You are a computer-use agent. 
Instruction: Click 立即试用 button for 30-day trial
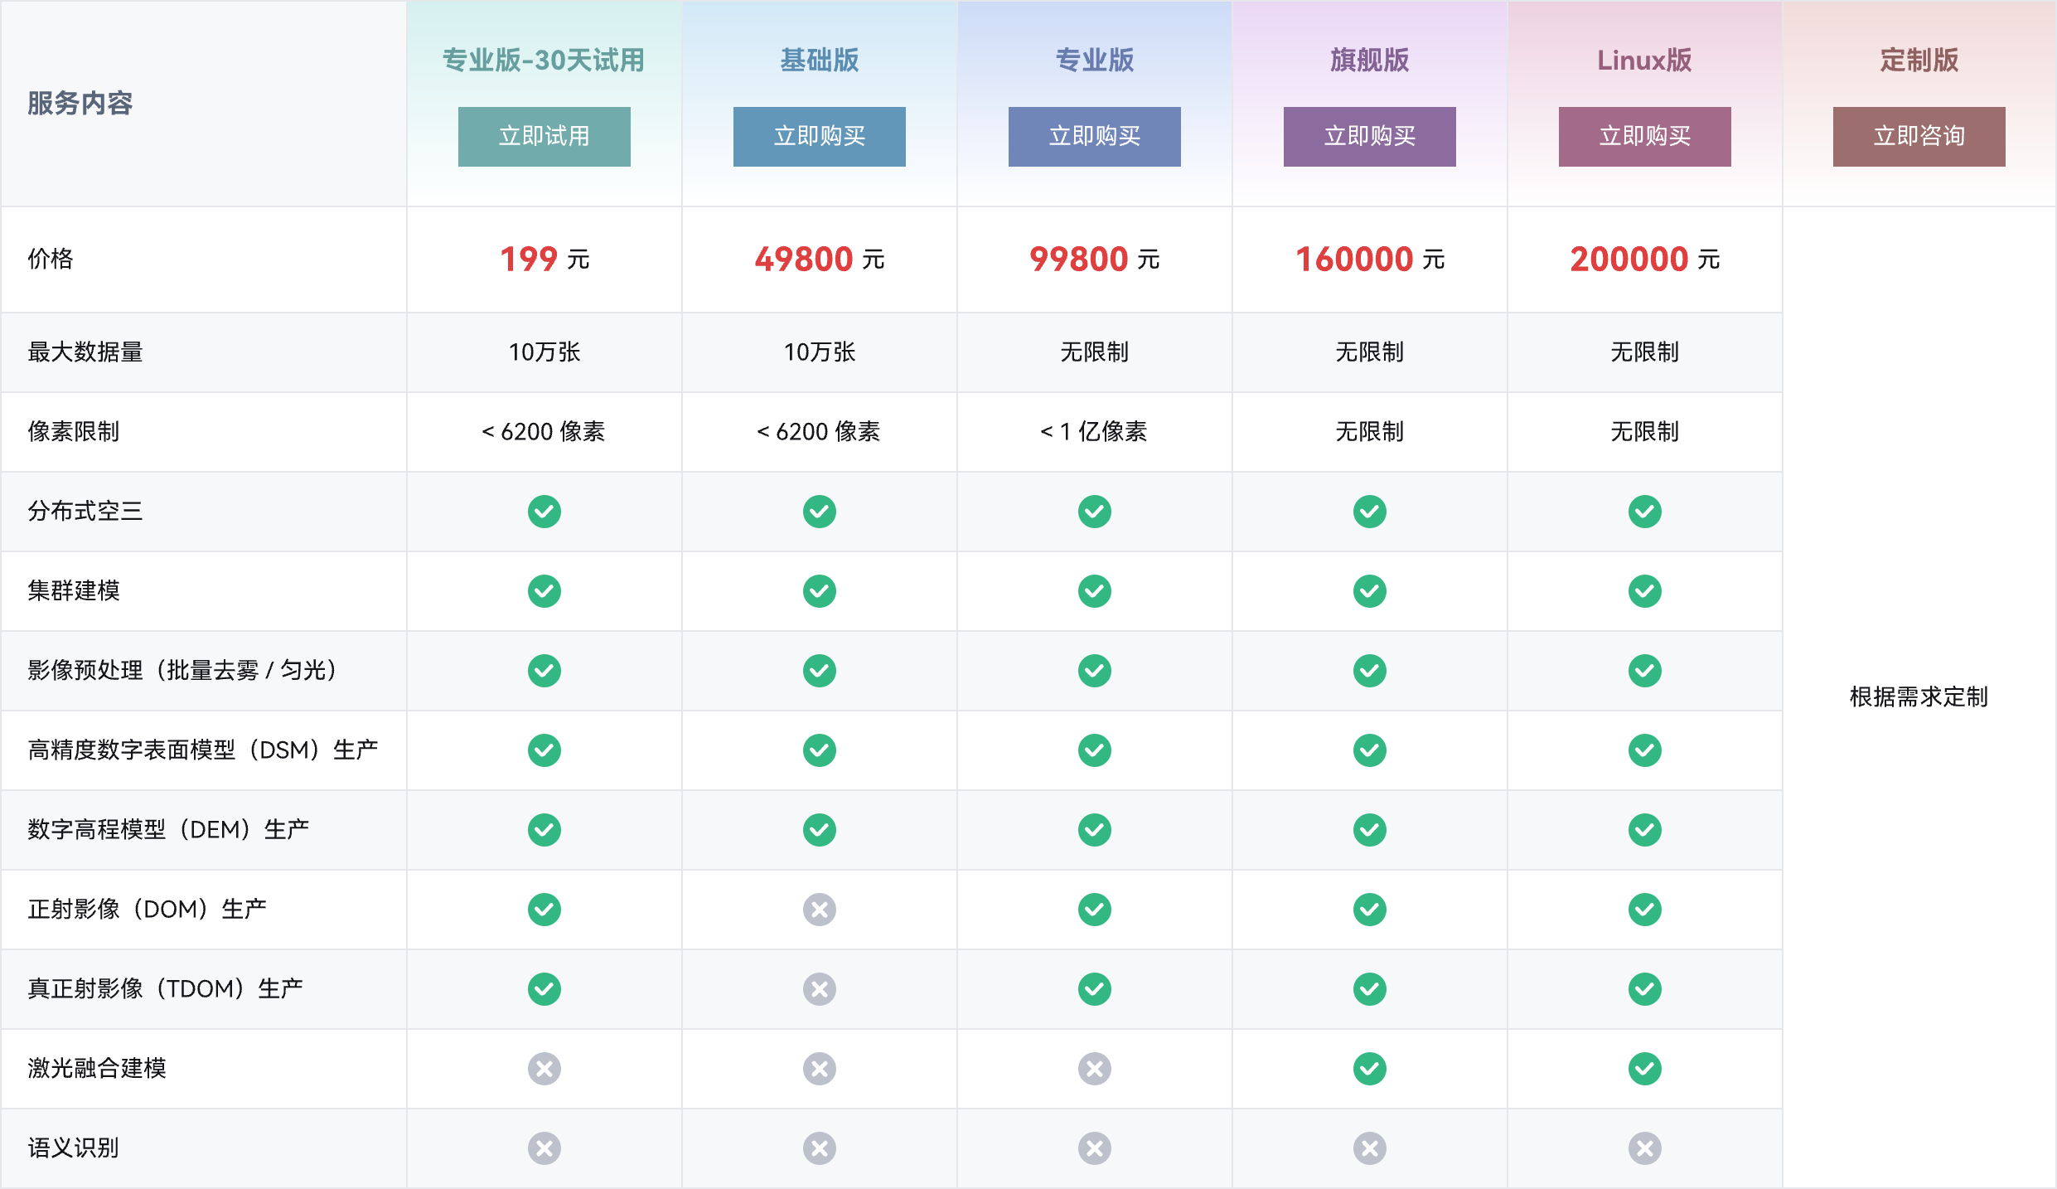[x=544, y=137]
